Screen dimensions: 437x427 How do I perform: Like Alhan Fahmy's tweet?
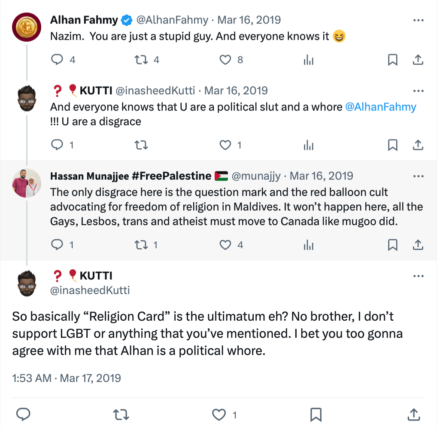point(225,60)
